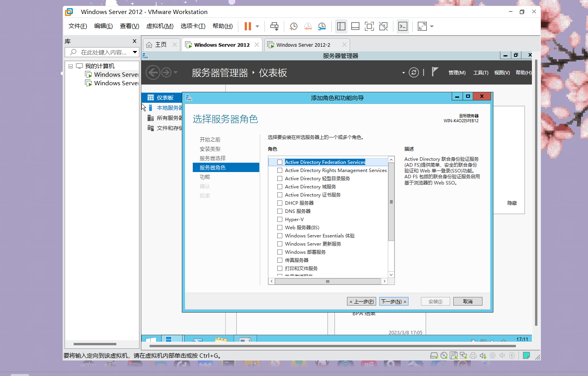
Task: Click the CD/DVD device status icon
Action: click(x=444, y=355)
